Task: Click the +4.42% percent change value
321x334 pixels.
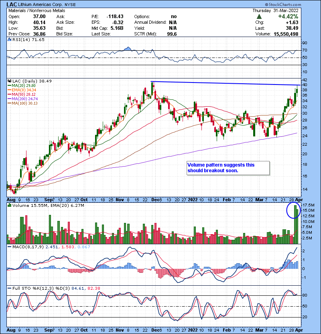Action: pyautogui.click(x=288, y=16)
